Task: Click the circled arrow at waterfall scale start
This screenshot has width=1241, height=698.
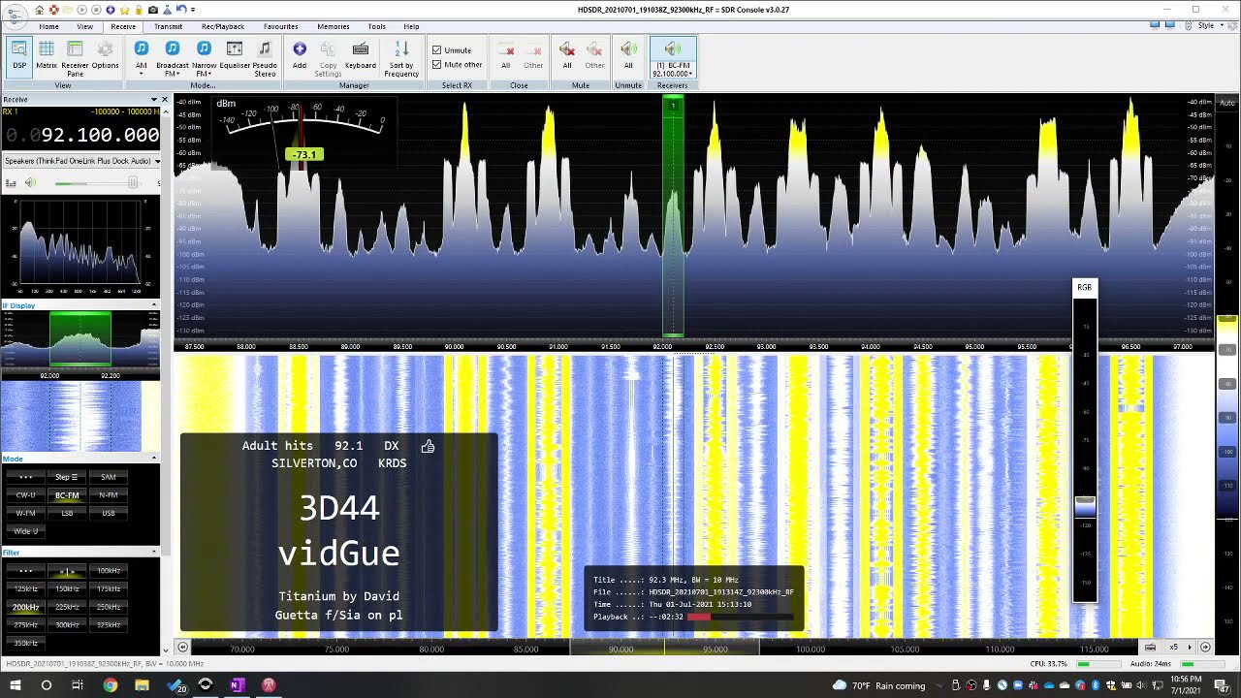Action: click(182, 647)
